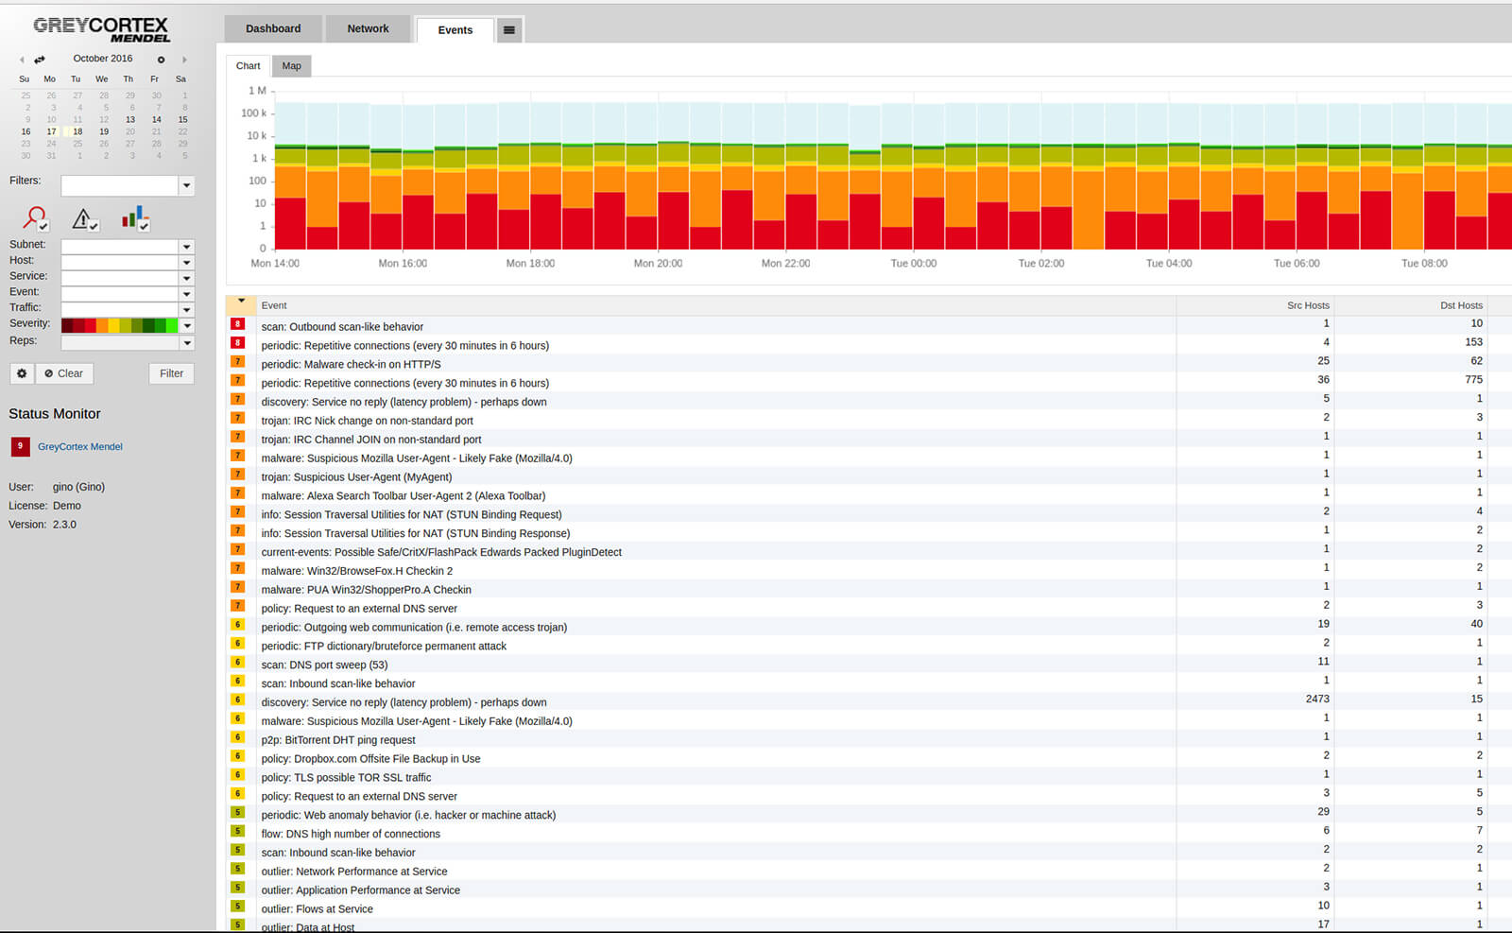Open the Filters dropdown arrow
The image size is (1512, 933).
pos(186,185)
